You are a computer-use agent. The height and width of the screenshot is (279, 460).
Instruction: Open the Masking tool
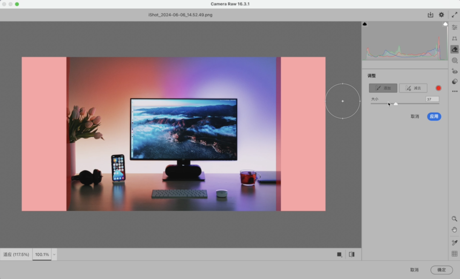(454, 60)
